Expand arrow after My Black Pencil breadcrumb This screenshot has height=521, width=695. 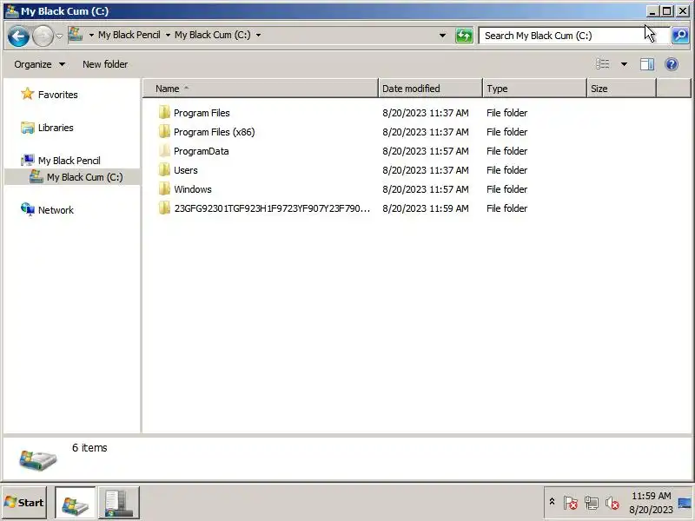168,35
